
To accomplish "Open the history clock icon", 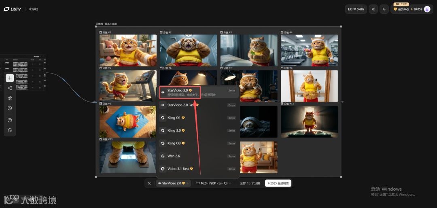I will click(x=10, y=108).
